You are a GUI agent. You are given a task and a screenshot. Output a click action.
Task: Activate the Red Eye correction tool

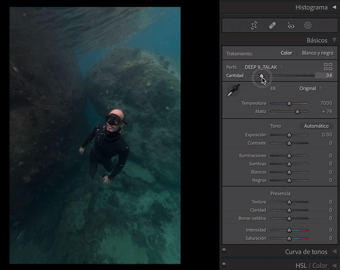tap(290, 26)
